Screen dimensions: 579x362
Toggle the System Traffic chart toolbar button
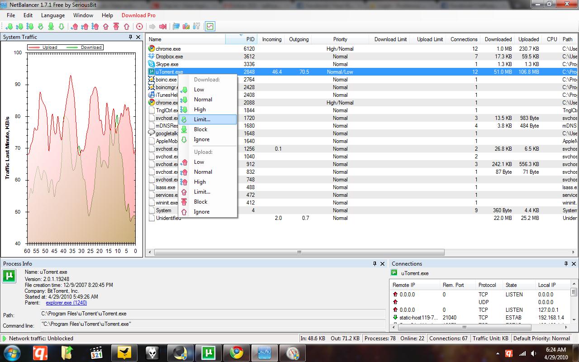coord(210,27)
